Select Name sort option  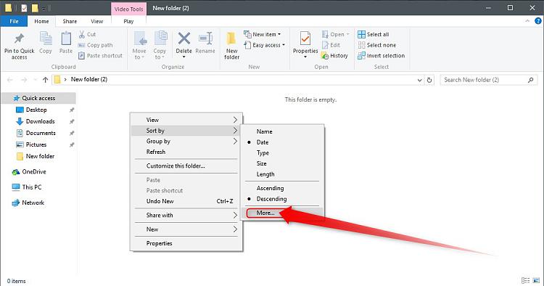coord(264,131)
